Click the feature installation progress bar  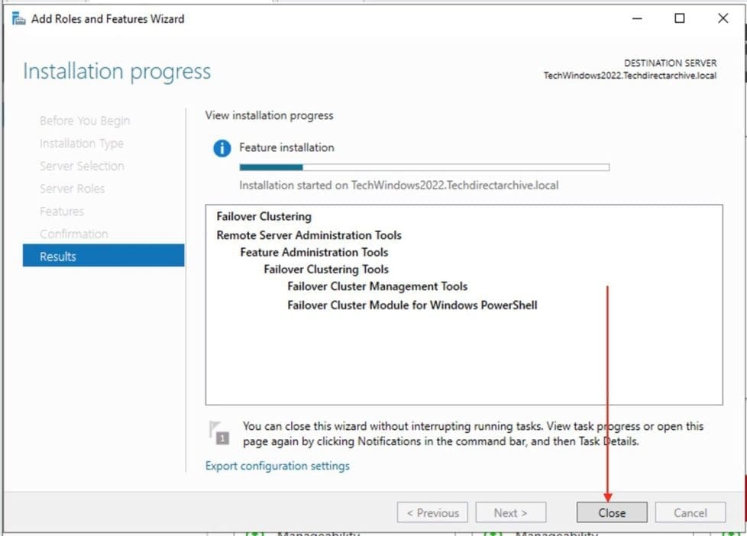click(x=424, y=167)
